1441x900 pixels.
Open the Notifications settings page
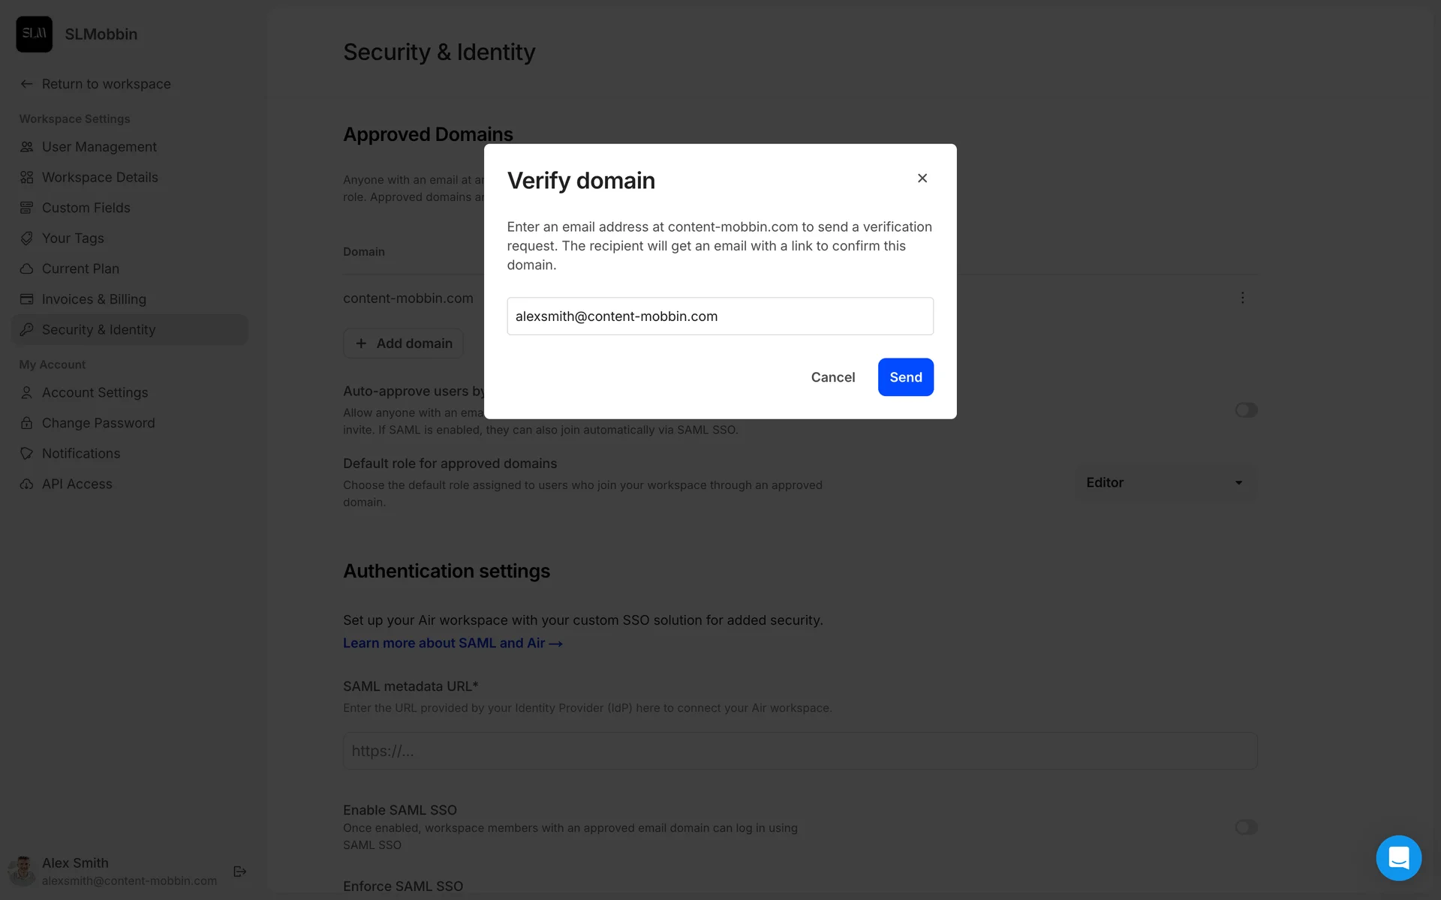pyautogui.click(x=81, y=454)
